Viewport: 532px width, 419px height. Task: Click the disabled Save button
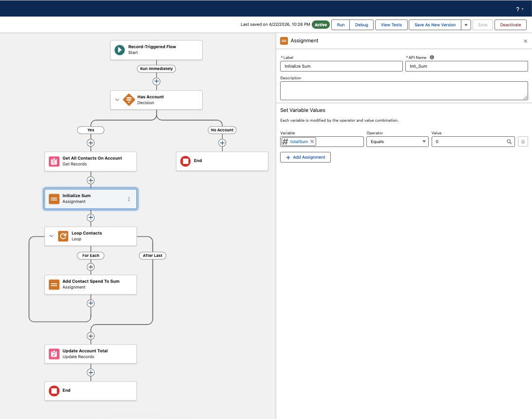[482, 25]
